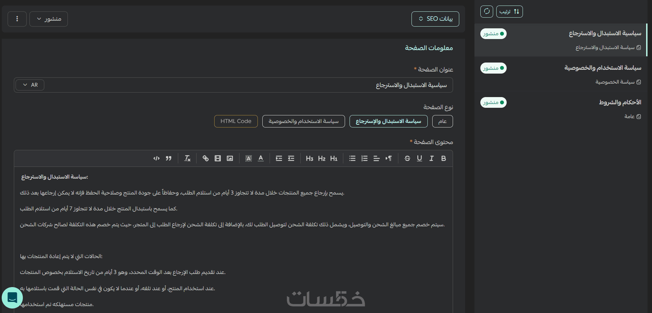652x313 pixels.
Task: Click the right-pointing arrow indent icon
Action: [279, 158]
